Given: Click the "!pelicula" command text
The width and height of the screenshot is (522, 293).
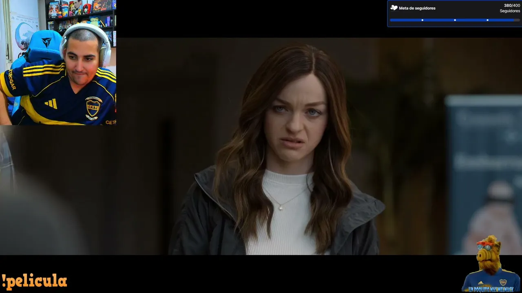Looking at the screenshot, I should point(34,281).
